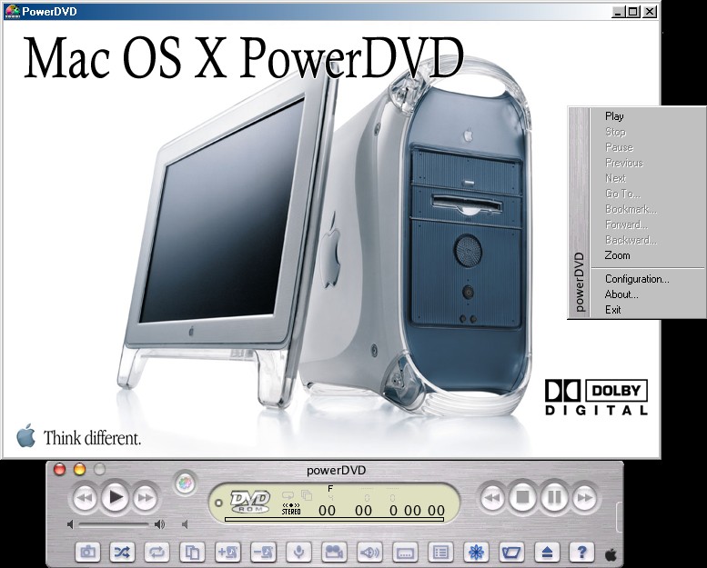Image resolution: width=707 pixels, height=568 pixels.
Task: Capture a frame with the camera snapshot button
Action: (x=88, y=552)
